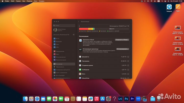The width and height of the screenshot is (184, 103).
Task: Open the Справка menu
Action: coord(42,1)
